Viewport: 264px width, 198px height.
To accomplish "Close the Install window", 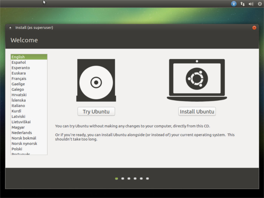I will (x=254, y=28).
